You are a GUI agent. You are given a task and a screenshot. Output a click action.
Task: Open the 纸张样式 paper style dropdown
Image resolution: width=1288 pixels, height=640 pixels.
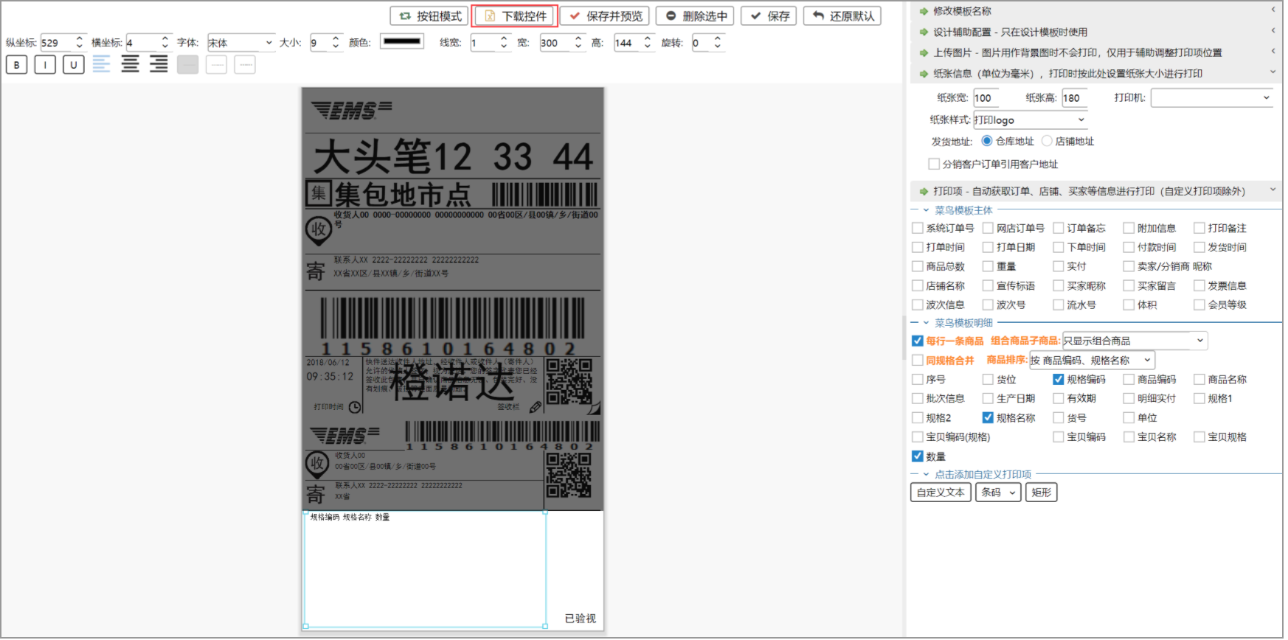click(x=1030, y=119)
